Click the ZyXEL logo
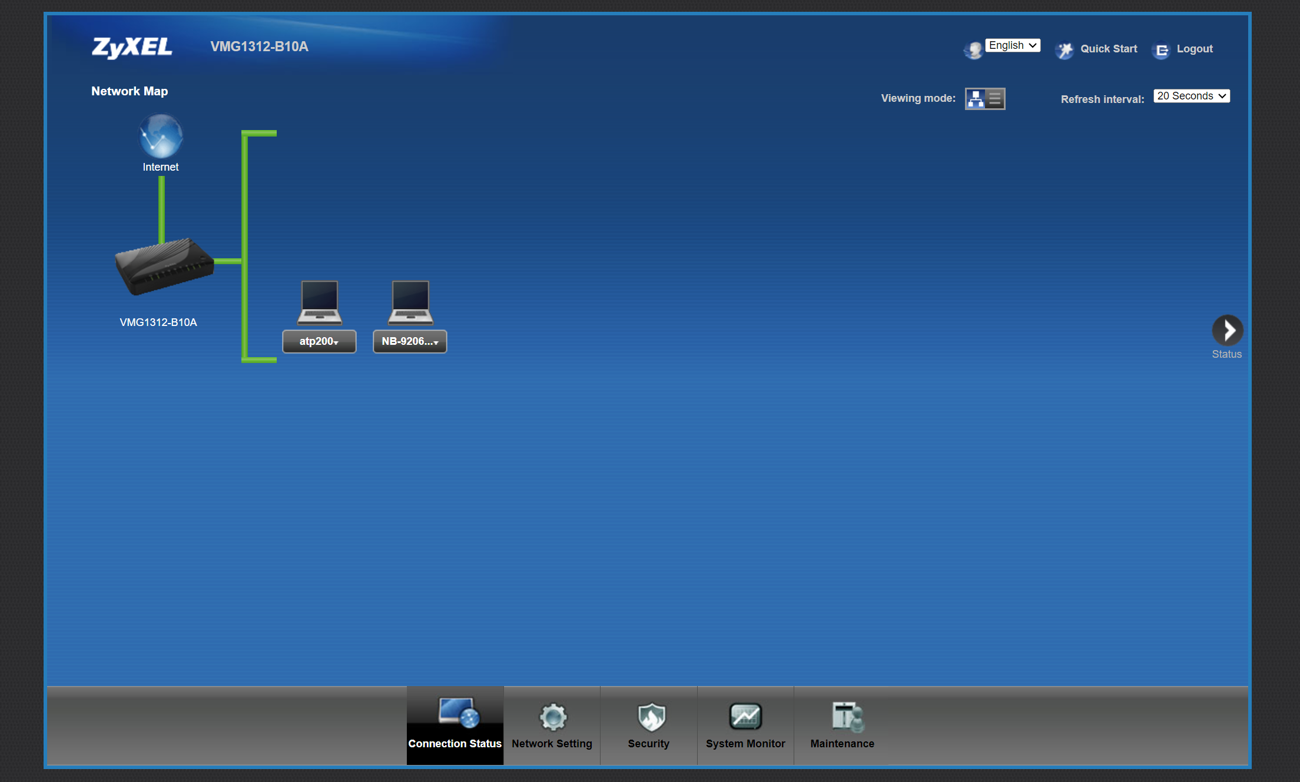The image size is (1300, 782). [x=132, y=47]
